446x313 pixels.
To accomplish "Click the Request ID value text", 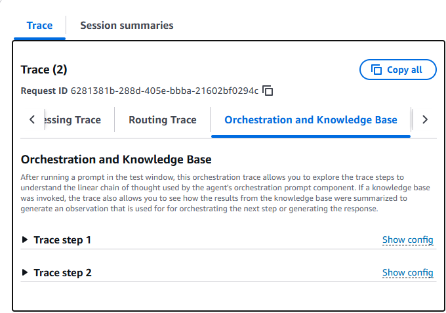I will tap(164, 91).
